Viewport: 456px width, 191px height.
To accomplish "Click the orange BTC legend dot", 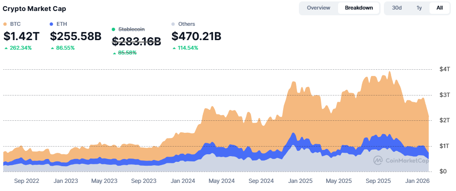I will (x=5, y=24).
